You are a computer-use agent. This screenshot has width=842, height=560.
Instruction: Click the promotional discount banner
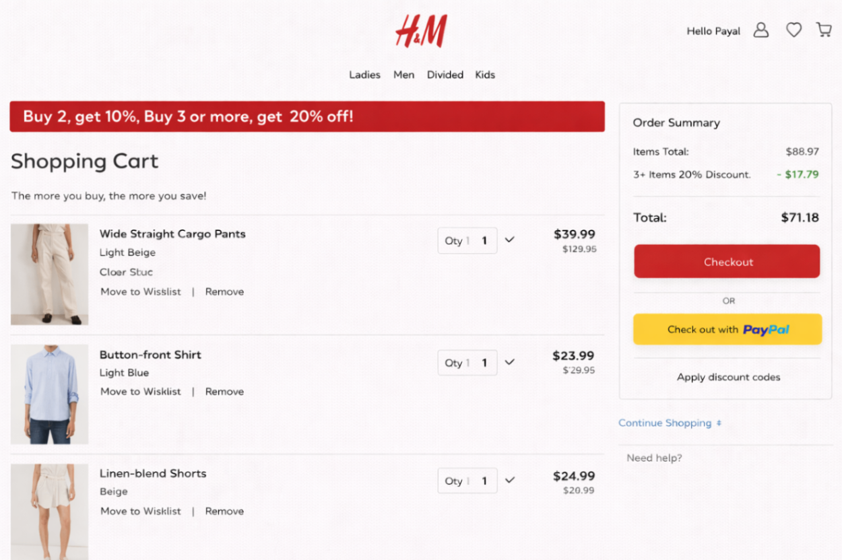(x=308, y=116)
